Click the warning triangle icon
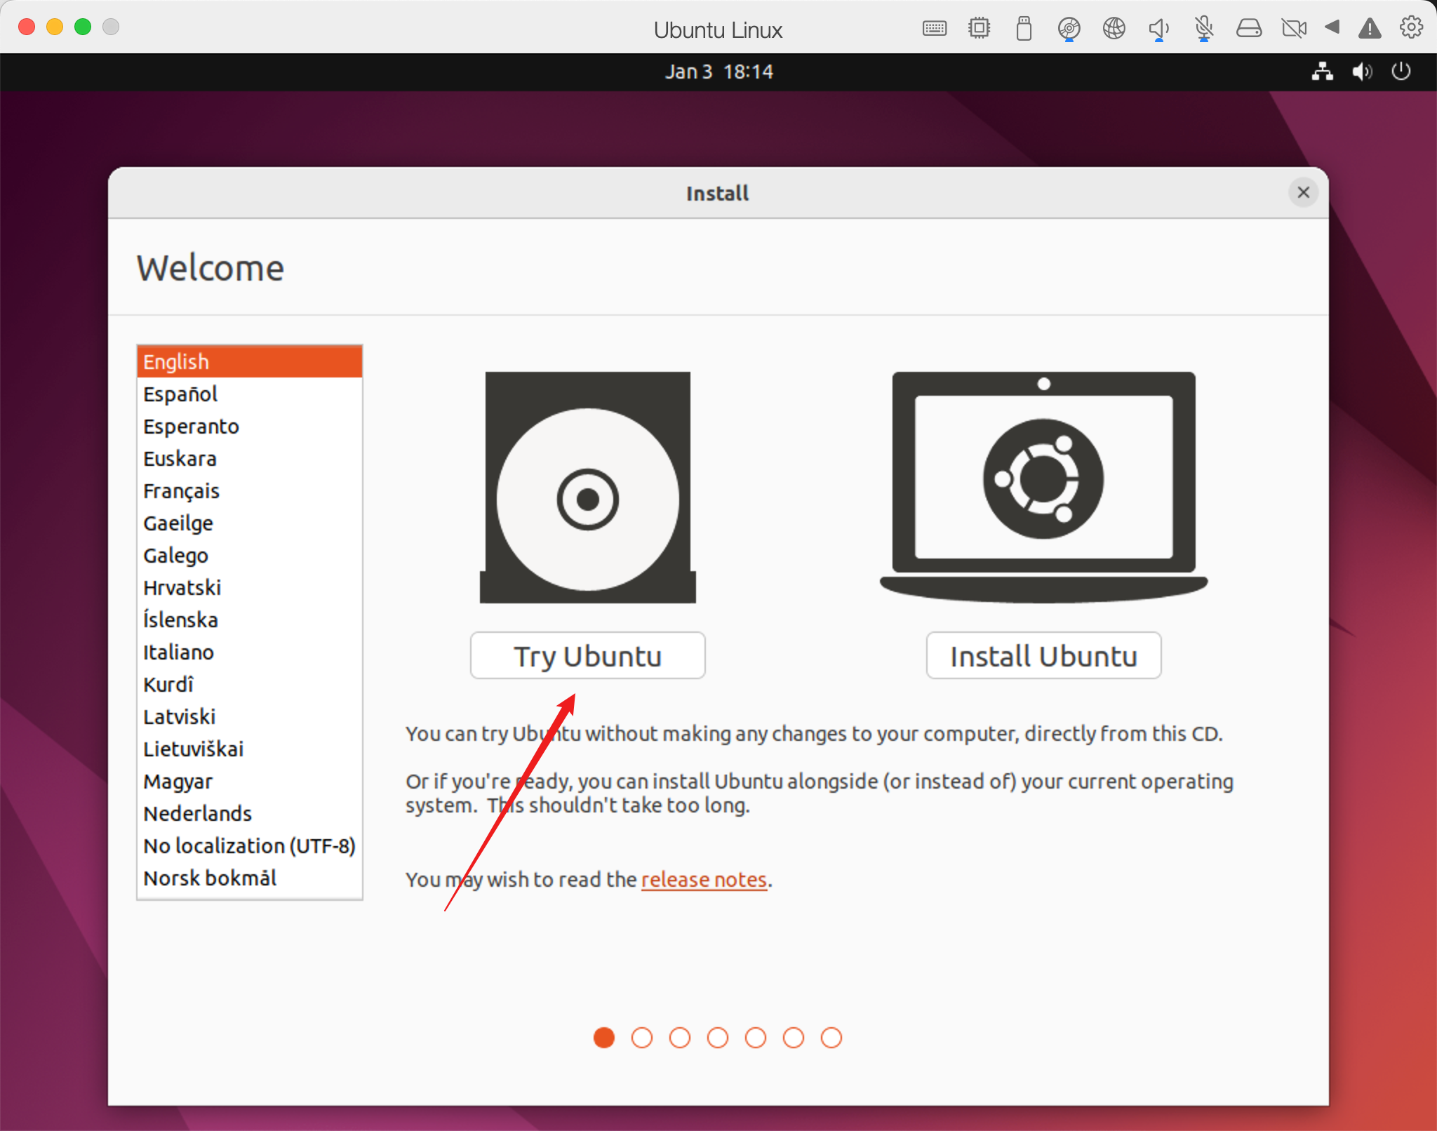 click(1369, 29)
